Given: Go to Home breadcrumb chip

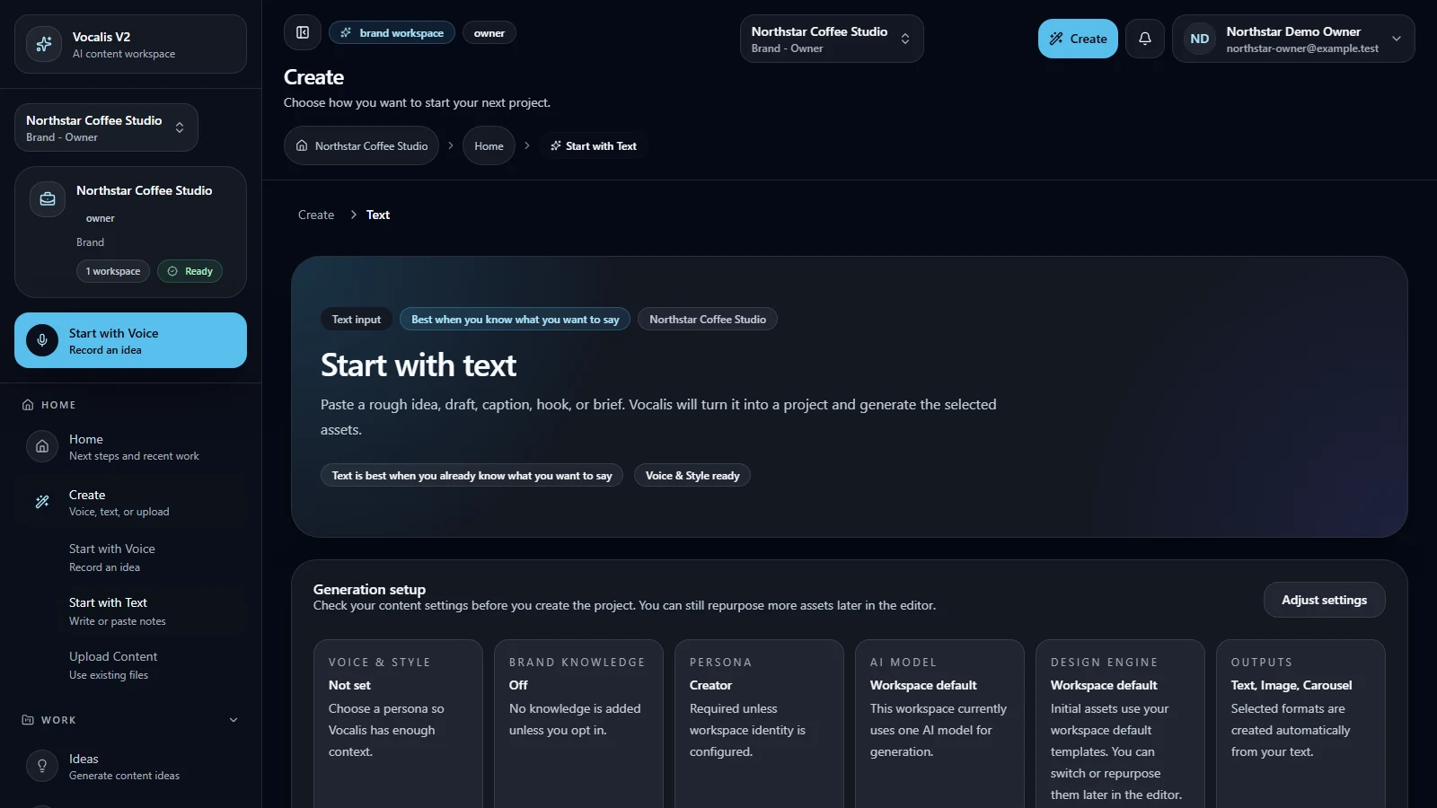Looking at the screenshot, I should tap(489, 145).
